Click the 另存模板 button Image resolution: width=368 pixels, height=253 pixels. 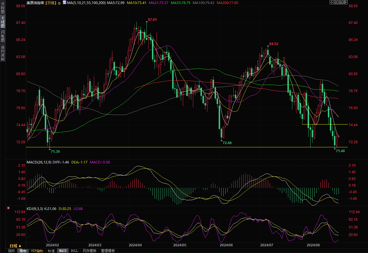[x=89, y=251]
